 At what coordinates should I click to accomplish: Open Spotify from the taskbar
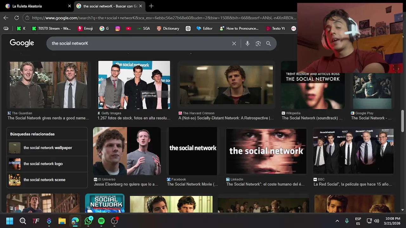[x=101, y=221]
